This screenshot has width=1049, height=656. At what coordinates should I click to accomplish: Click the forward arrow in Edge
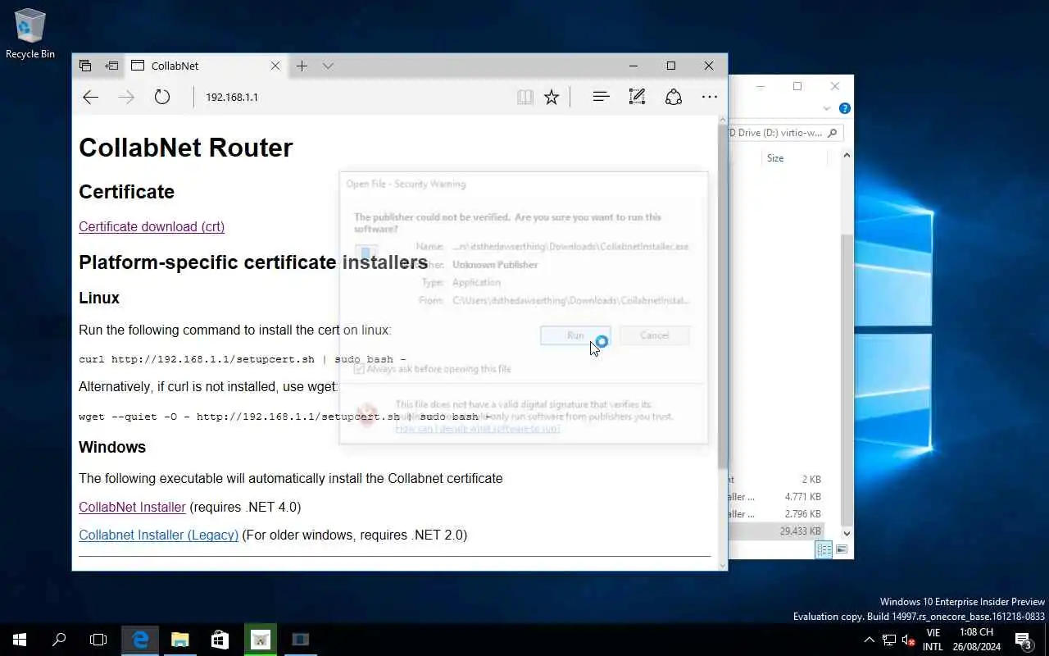(x=126, y=98)
